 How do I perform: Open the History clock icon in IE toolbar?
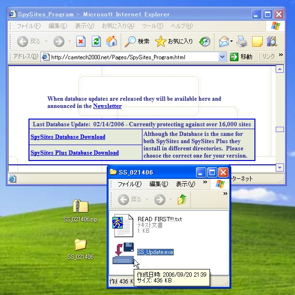coord(205,41)
